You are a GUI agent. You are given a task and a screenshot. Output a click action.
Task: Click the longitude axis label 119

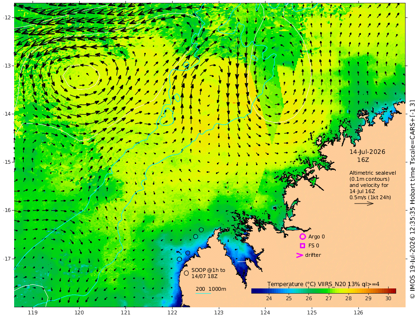(33, 313)
